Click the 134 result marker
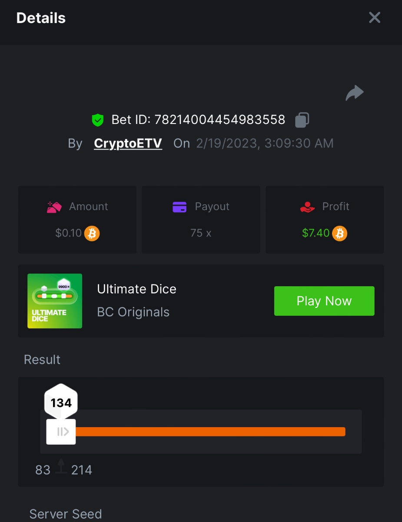The width and height of the screenshot is (402, 522). [x=61, y=403]
